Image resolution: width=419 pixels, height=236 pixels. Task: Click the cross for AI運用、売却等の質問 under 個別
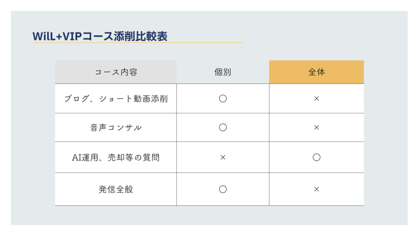(x=223, y=157)
